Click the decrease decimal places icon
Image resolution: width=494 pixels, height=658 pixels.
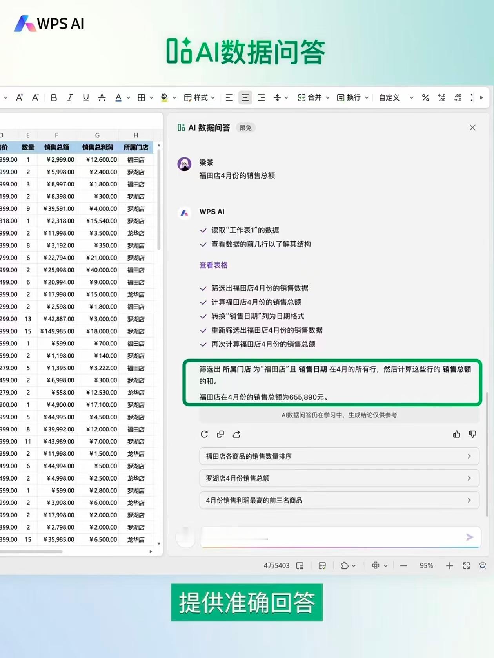(x=458, y=97)
